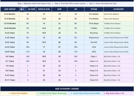The image size is (134, 98).
Task: Click the 18-24 Months age cell
Action: [10, 28]
